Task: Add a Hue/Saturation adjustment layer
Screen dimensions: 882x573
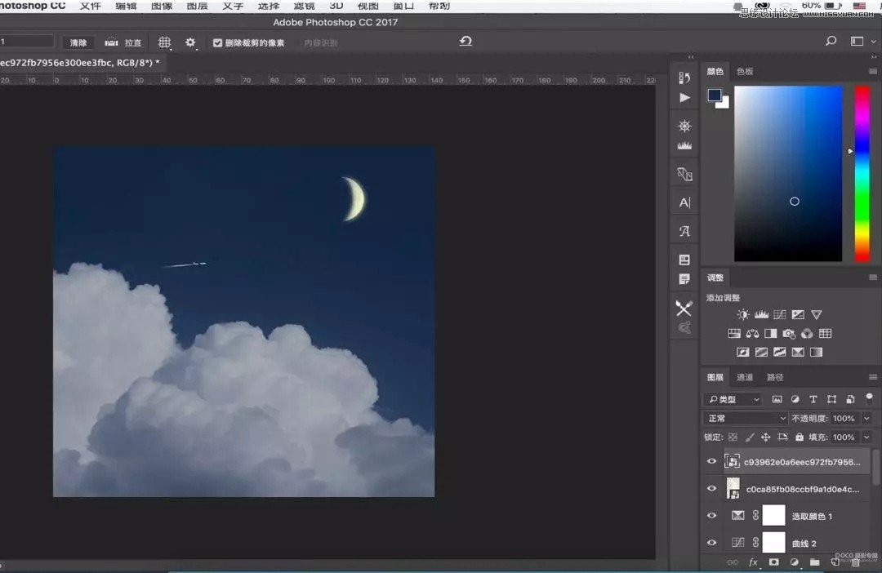Action: [734, 334]
